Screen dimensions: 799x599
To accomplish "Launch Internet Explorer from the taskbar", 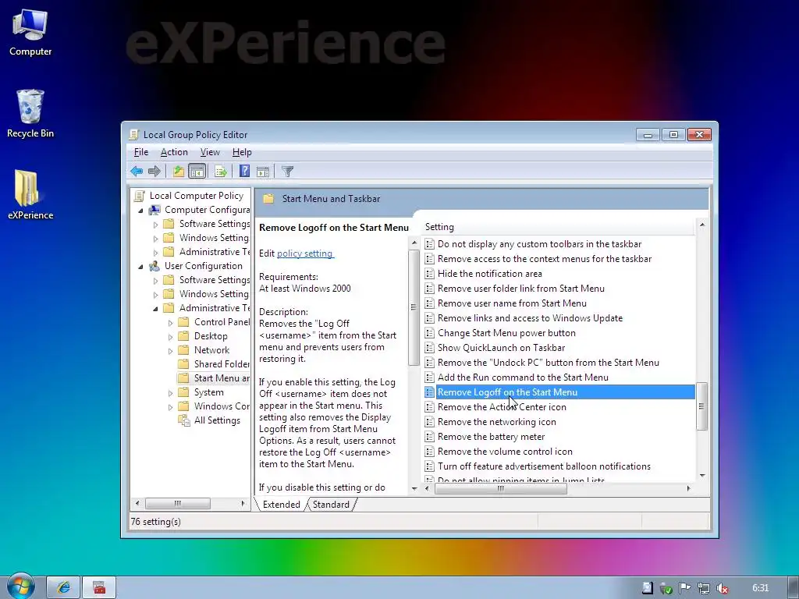I will [63, 588].
